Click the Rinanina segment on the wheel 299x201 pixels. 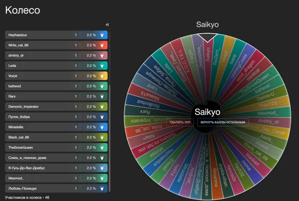[x=215, y=177]
